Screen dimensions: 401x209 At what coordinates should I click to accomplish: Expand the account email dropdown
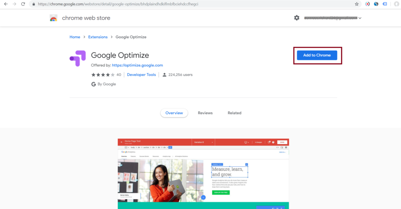(360, 18)
